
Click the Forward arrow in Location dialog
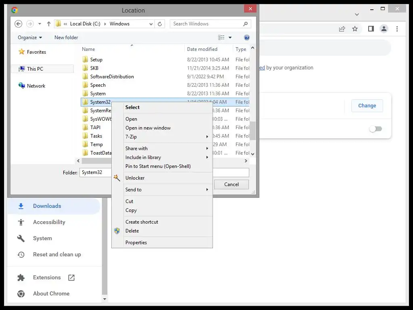(x=30, y=24)
